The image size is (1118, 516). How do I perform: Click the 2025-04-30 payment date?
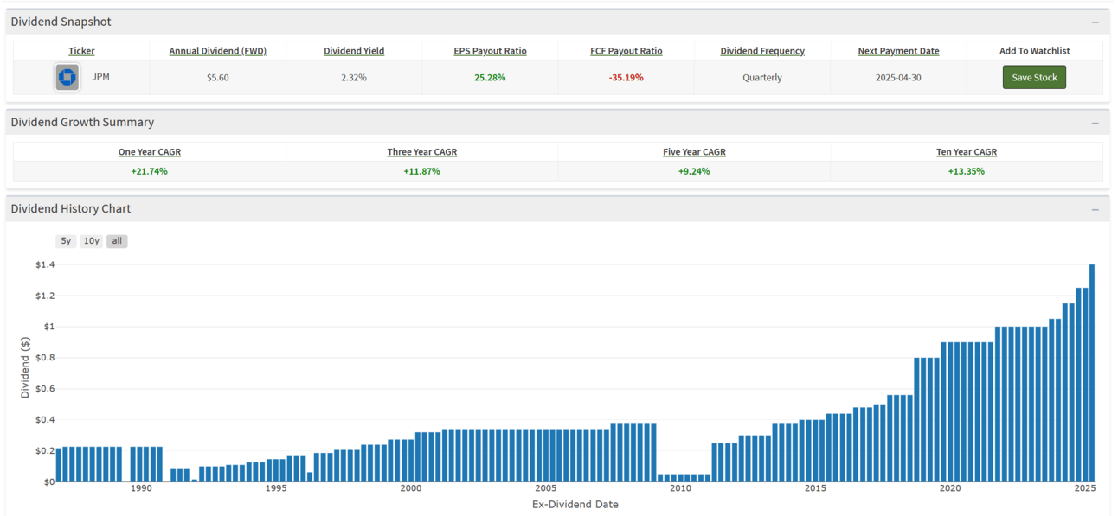[898, 78]
